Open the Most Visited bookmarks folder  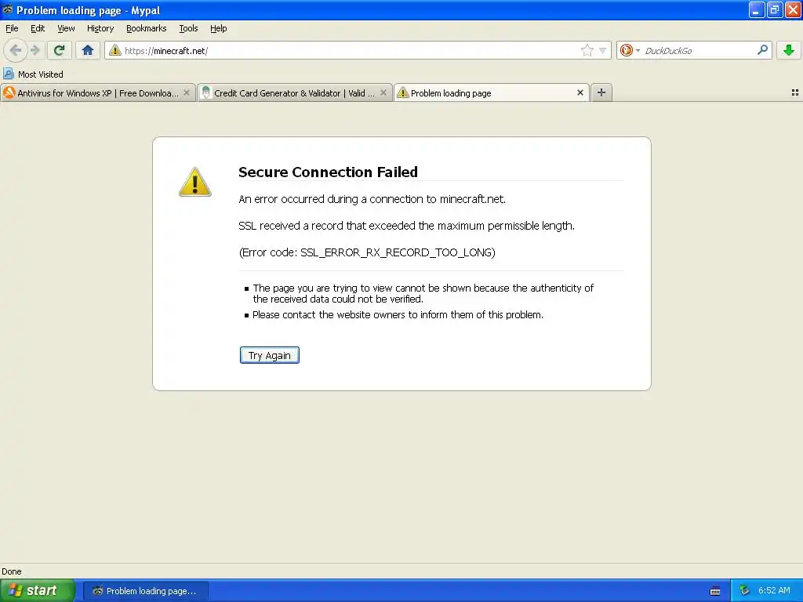[x=33, y=74]
